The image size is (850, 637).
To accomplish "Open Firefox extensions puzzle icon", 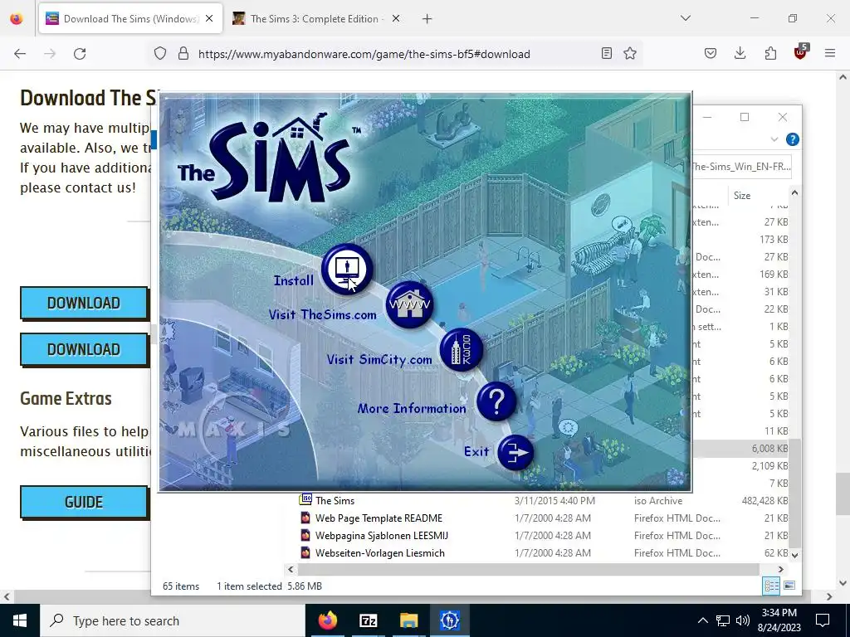I will coord(770,53).
